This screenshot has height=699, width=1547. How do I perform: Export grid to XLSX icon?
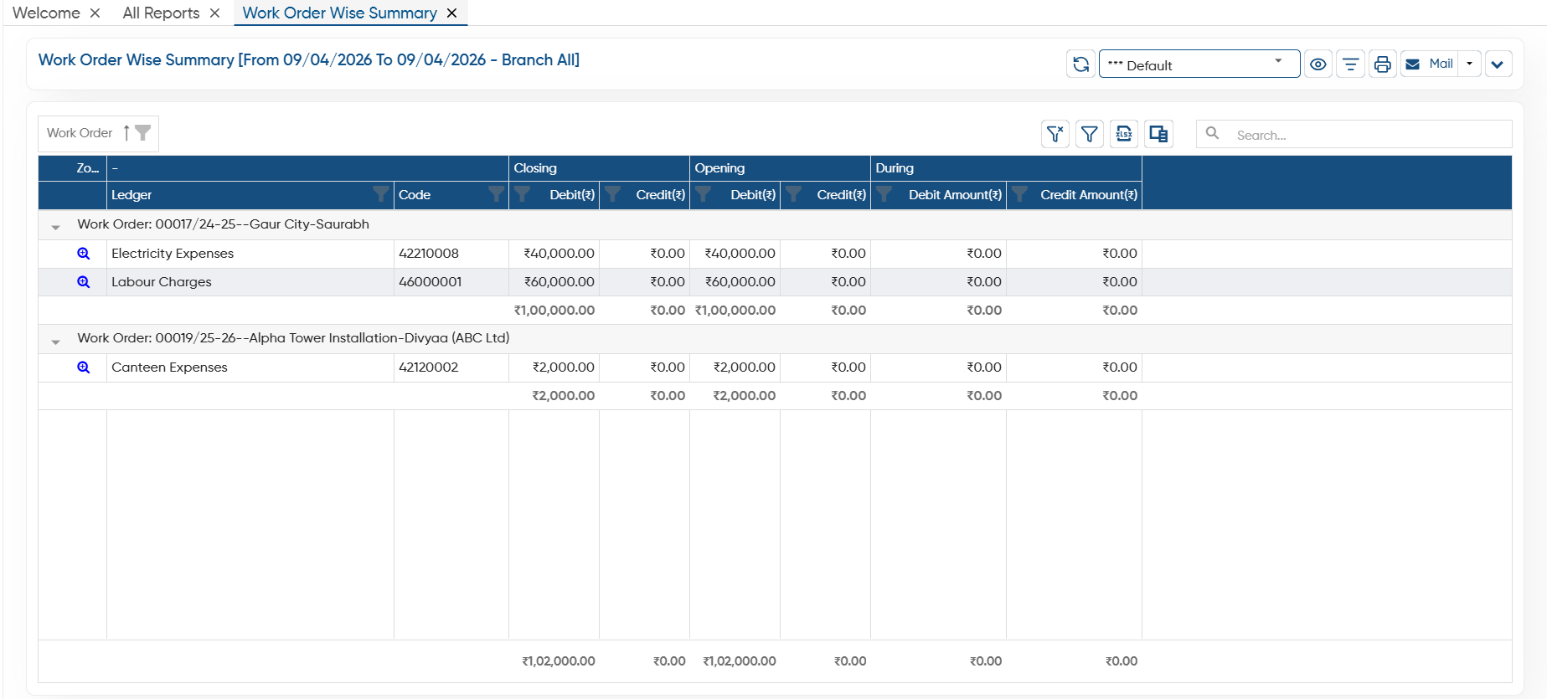tap(1123, 134)
